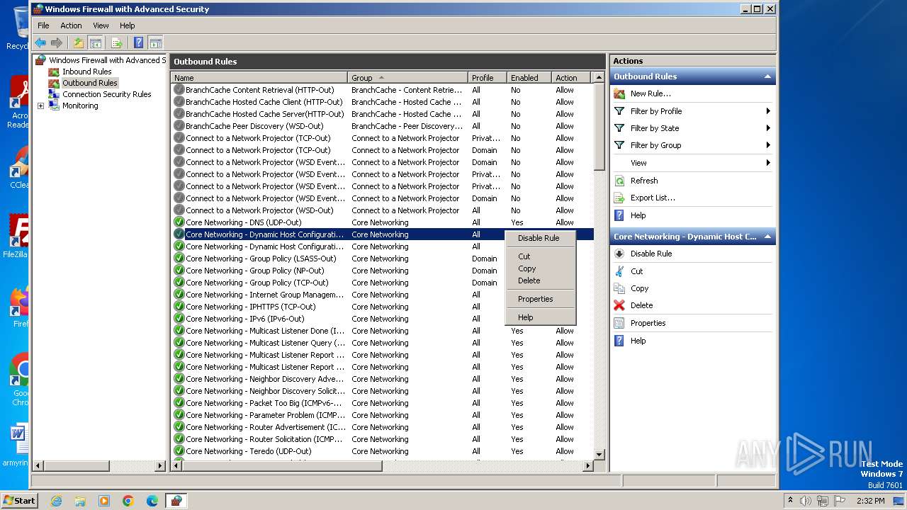The height and width of the screenshot is (510, 907).
Task: Click Refresh in the Actions pane
Action: 643,181
